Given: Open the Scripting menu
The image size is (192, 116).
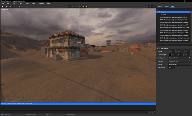Looking at the screenshot, I should click(41, 4).
